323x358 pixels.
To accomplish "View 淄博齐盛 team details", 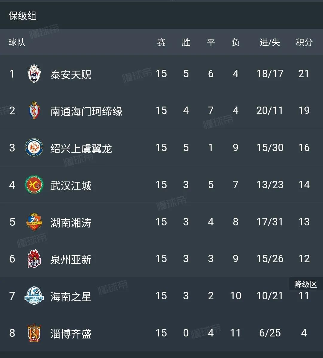I will point(71,334).
